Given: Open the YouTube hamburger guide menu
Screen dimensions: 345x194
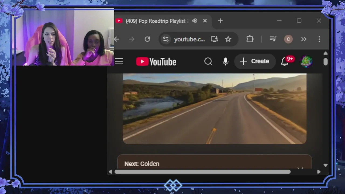Looking at the screenshot, I should 119,61.
